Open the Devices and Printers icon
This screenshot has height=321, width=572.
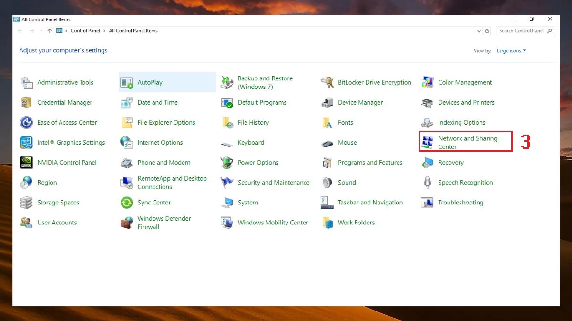tap(427, 102)
